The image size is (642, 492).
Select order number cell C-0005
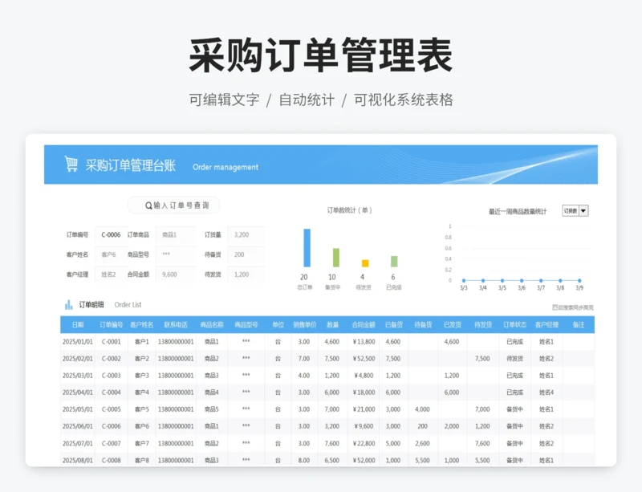point(111,409)
